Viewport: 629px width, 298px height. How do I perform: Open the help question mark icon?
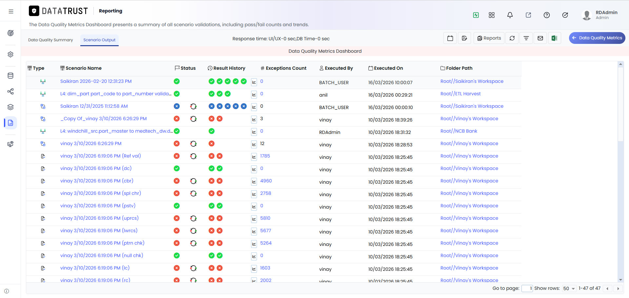tap(546, 15)
